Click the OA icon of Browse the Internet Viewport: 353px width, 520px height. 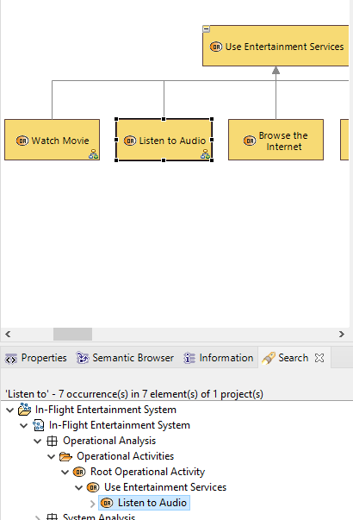tap(250, 141)
